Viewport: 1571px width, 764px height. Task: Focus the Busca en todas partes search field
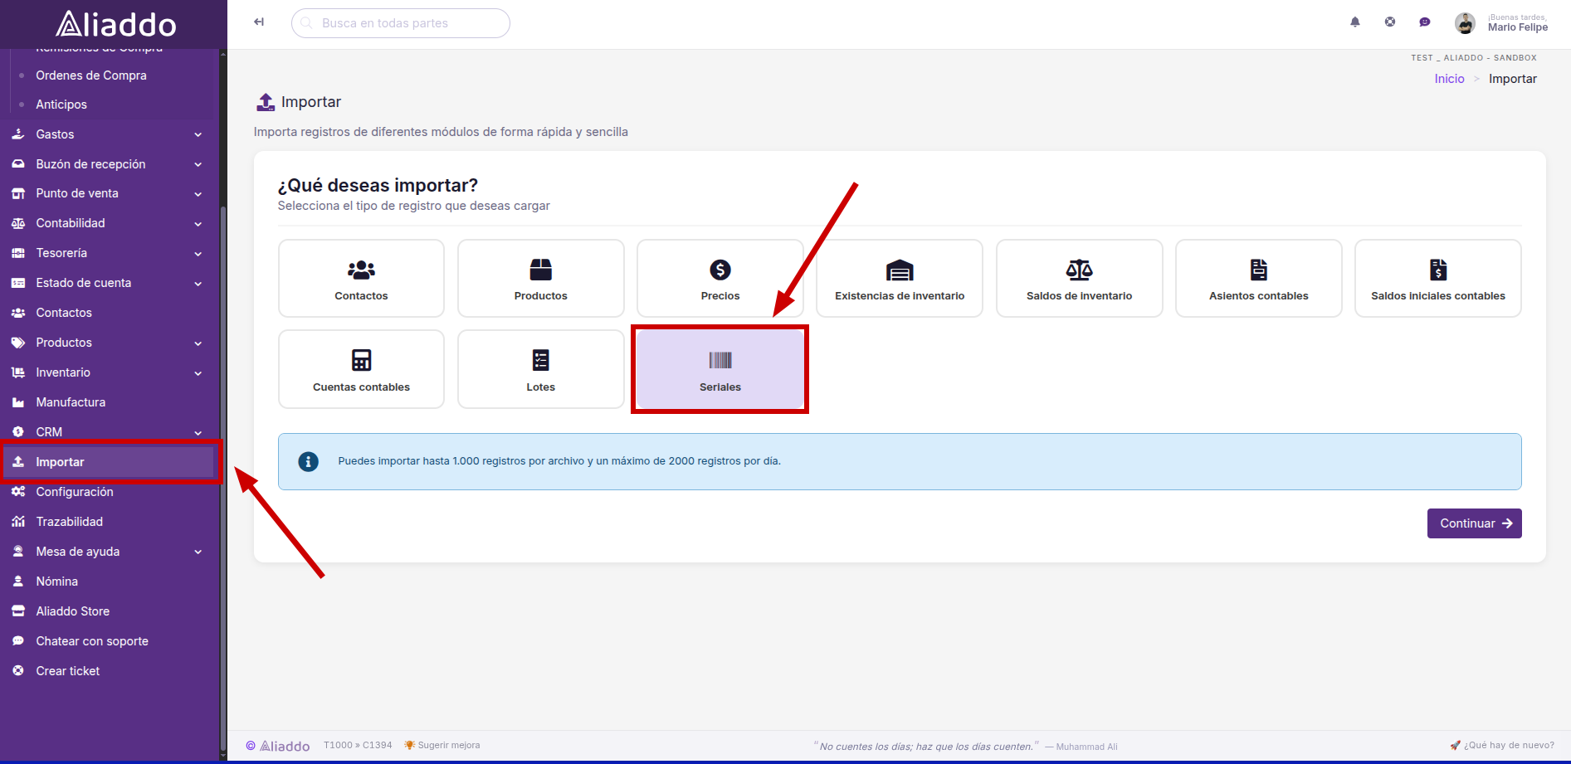[x=401, y=23]
